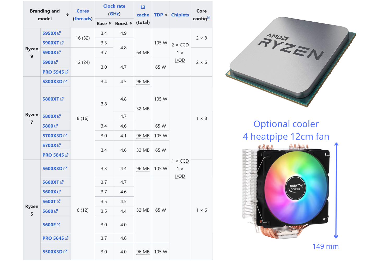Click the 1 × 6 core config cell
Screen dimensions: 365x261
202,210
